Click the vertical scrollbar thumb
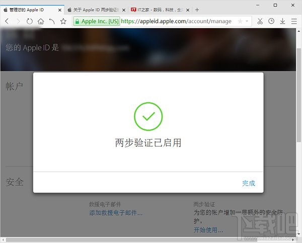The height and width of the screenshot is (243, 302). 299,95
